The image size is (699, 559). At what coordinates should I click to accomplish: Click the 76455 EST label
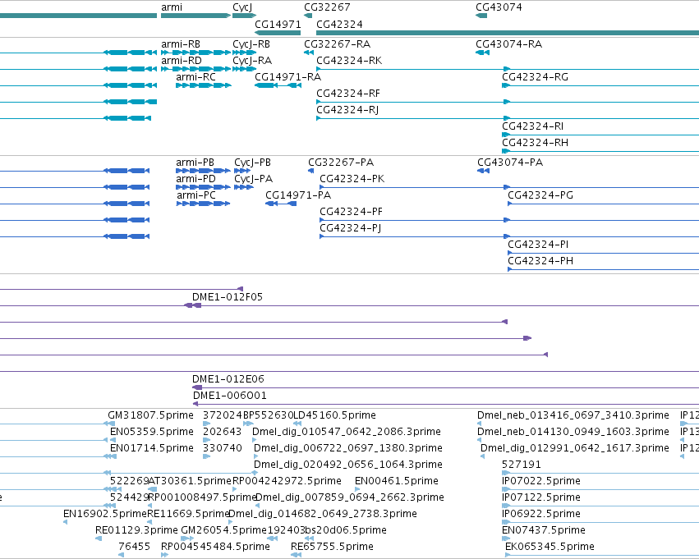(134, 548)
